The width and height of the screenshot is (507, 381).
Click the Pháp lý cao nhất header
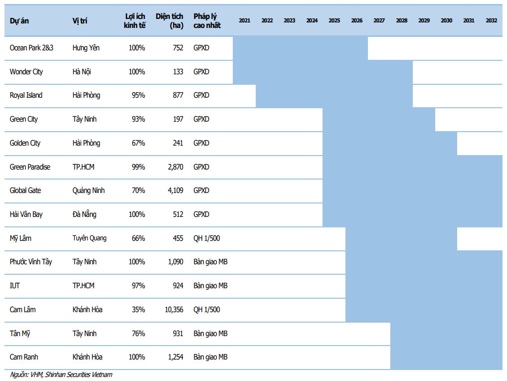click(x=207, y=21)
